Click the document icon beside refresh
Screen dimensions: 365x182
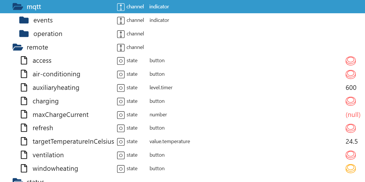click(x=24, y=128)
